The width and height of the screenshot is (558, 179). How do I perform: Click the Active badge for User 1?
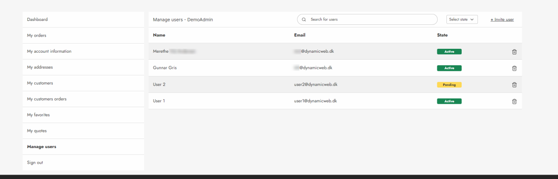pyautogui.click(x=449, y=101)
